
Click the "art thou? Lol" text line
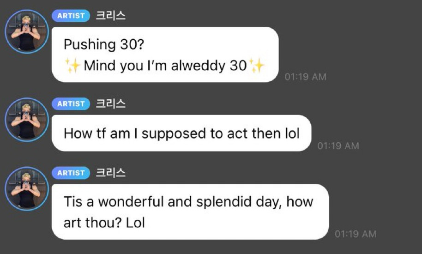[x=104, y=223]
